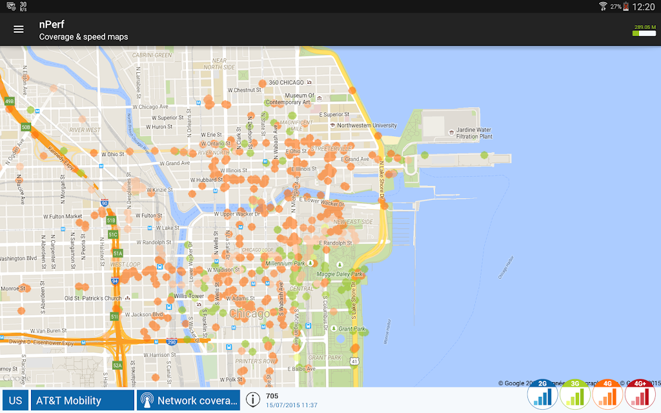The image size is (661, 413).
Task: Click the data usage indicator 289.05 M
Action: click(x=645, y=30)
